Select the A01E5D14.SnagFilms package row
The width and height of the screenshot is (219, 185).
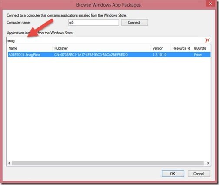109,54
